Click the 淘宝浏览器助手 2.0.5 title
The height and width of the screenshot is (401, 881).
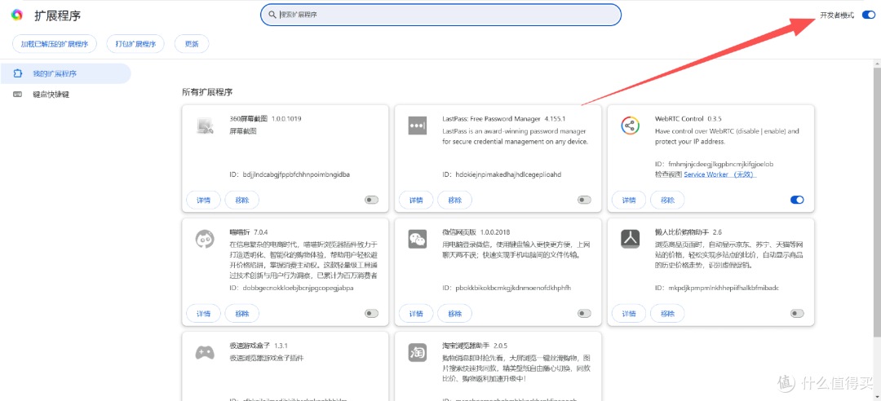[475, 346]
